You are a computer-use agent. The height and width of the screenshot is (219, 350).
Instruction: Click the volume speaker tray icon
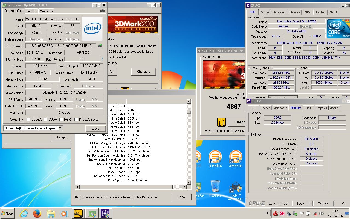click(322, 214)
